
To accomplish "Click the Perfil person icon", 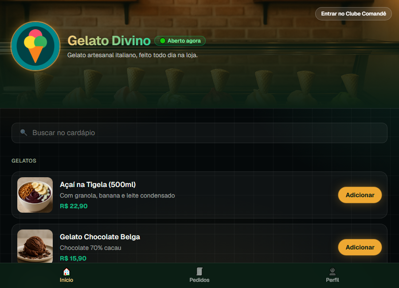I will (x=332, y=272).
